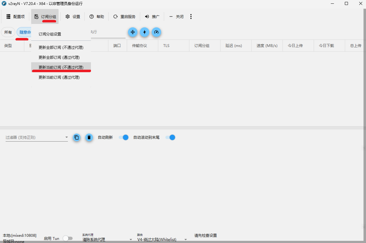Click the server filter input field

point(108,32)
